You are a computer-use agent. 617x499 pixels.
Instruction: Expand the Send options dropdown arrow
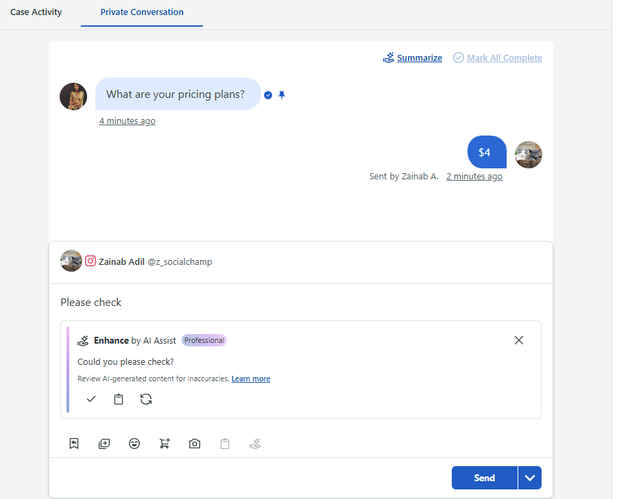(530, 478)
